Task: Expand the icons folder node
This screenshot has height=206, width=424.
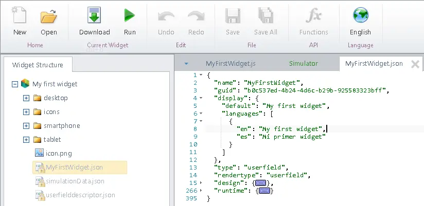Action: coord(26,112)
